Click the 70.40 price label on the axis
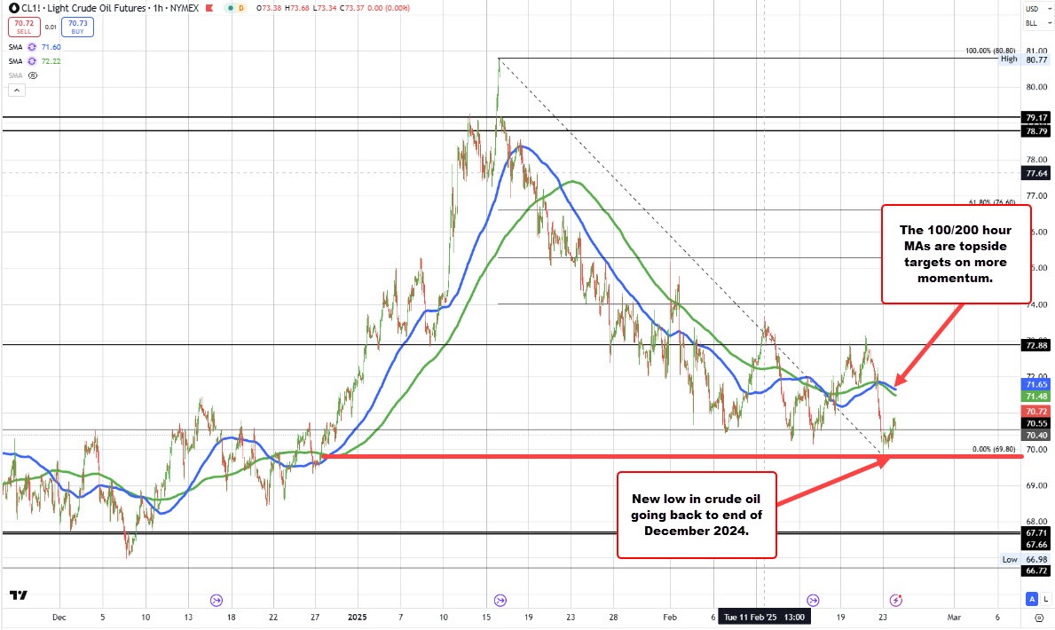 pyautogui.click(x=1036, y=436)
